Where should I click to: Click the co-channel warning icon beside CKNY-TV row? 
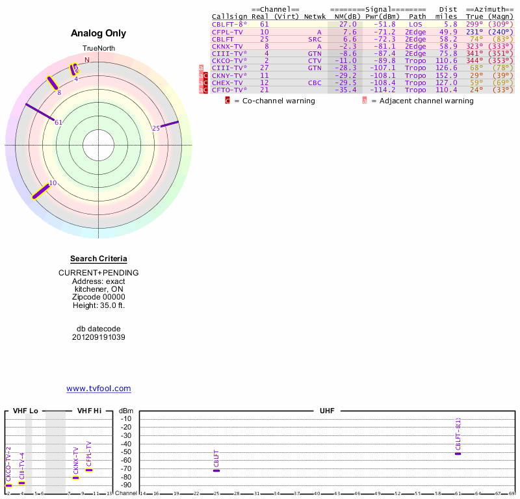click(206, 76)
